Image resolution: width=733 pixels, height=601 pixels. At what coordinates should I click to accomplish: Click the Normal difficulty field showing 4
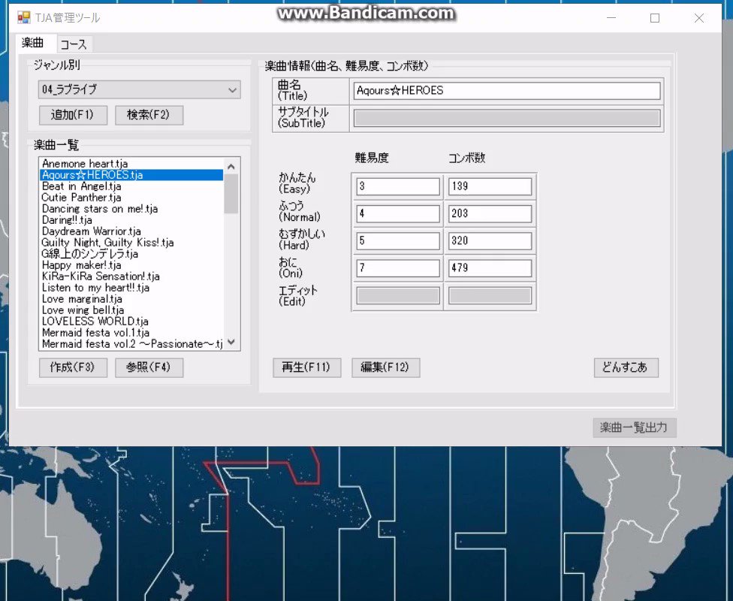(398, 214)
